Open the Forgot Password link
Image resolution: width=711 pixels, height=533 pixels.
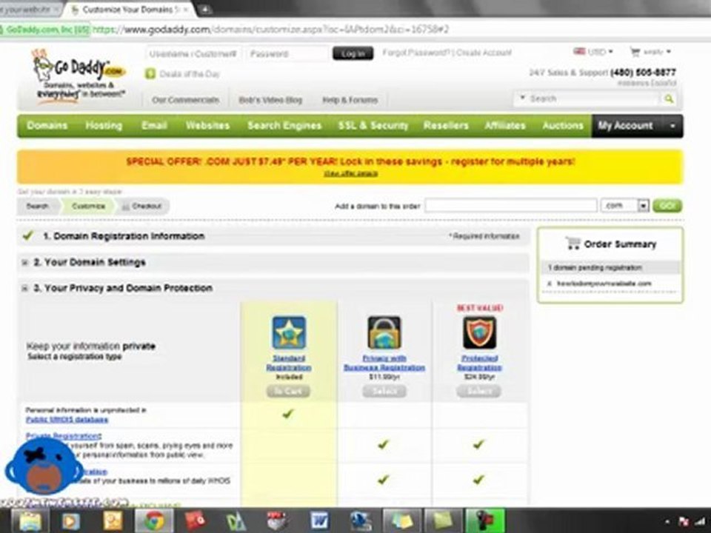[417, 53]
